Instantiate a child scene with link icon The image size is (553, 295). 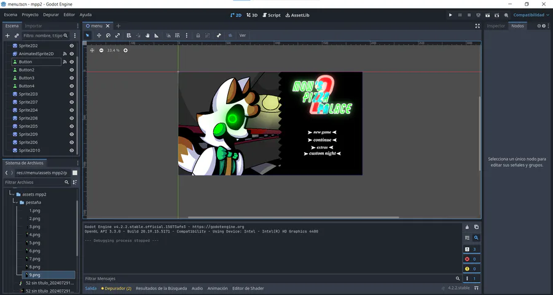click(17, 36)
